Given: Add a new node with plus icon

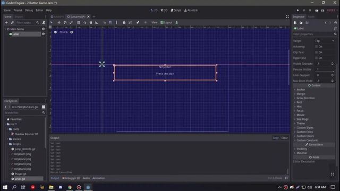Looking at the screenshot, I should [x=6, y=22].
